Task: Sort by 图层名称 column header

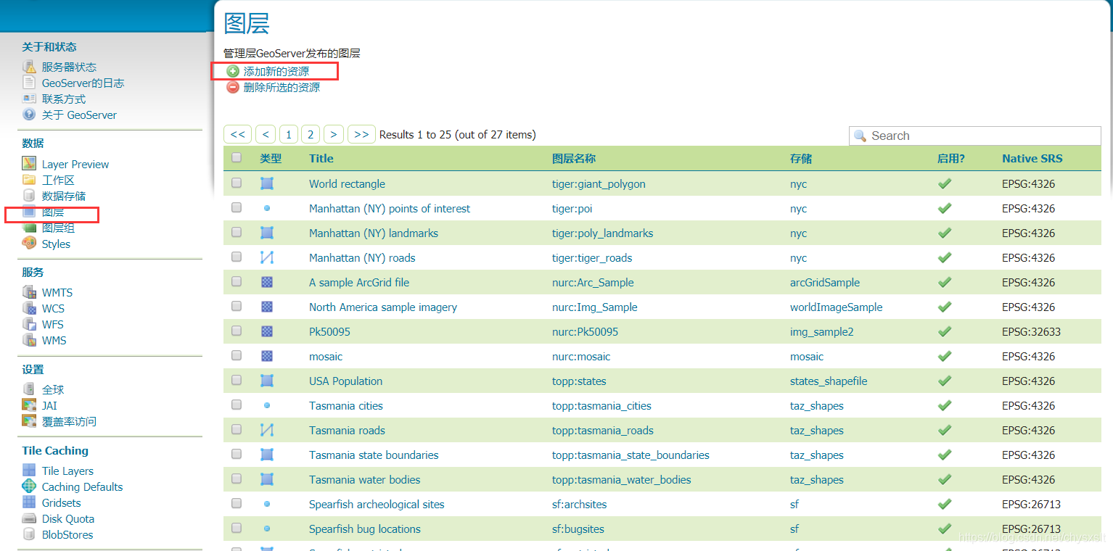Action: tap(574, 158)
